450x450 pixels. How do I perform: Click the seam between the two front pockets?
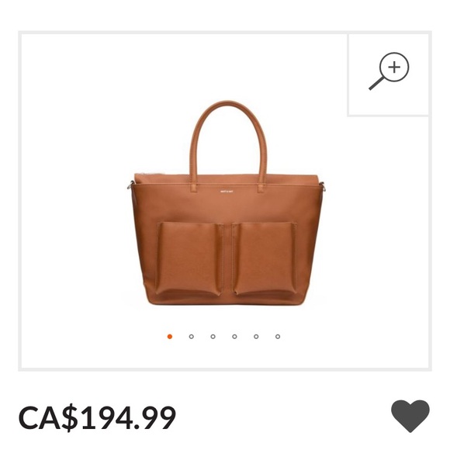click(227, 258)
